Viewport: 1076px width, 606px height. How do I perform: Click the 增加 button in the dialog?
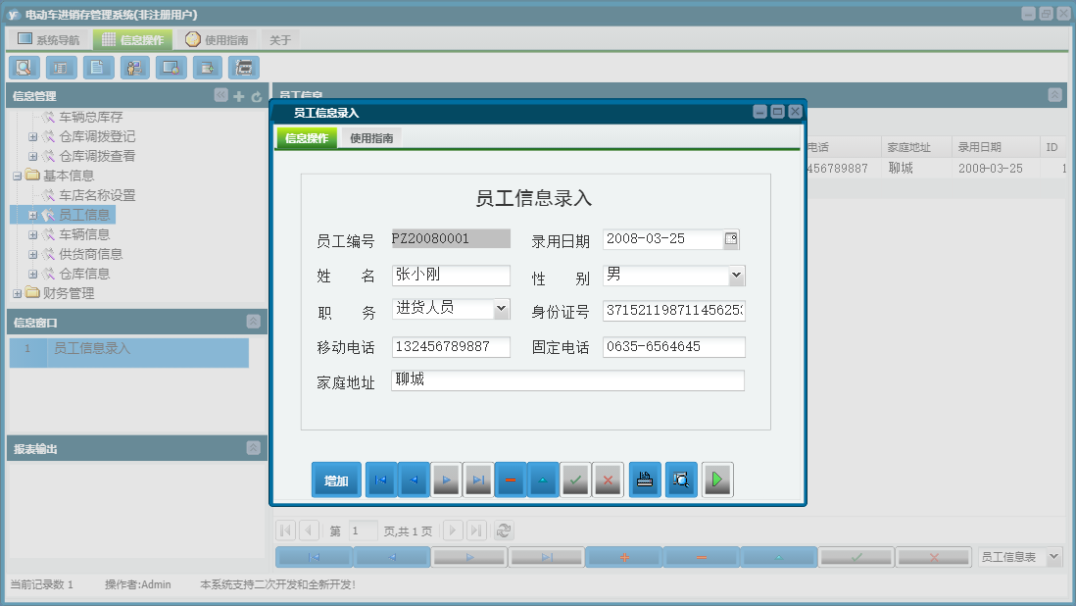coord(336,480)
